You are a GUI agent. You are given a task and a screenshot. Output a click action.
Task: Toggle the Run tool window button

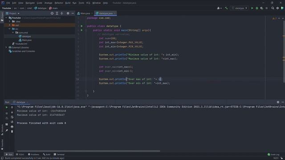tap(9, 155)
